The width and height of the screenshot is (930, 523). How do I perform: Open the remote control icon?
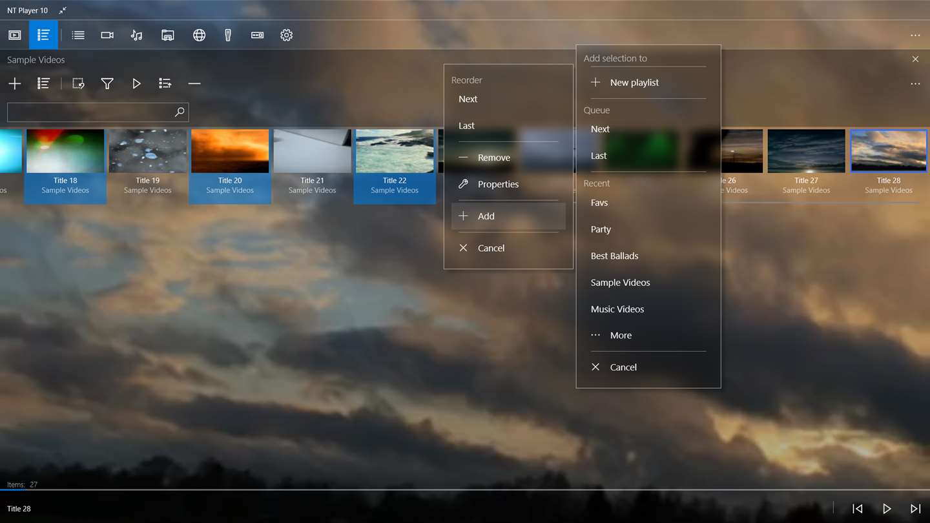[228, 35]
